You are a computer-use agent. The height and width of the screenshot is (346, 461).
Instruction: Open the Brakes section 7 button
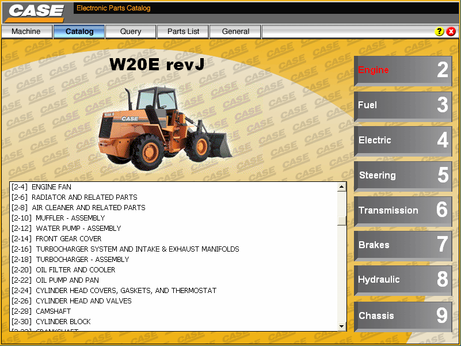(403, 246)
